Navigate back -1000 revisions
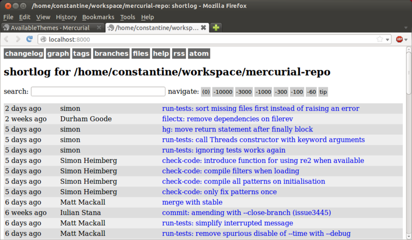The image size is (412, 240). [x=263, y=92]
